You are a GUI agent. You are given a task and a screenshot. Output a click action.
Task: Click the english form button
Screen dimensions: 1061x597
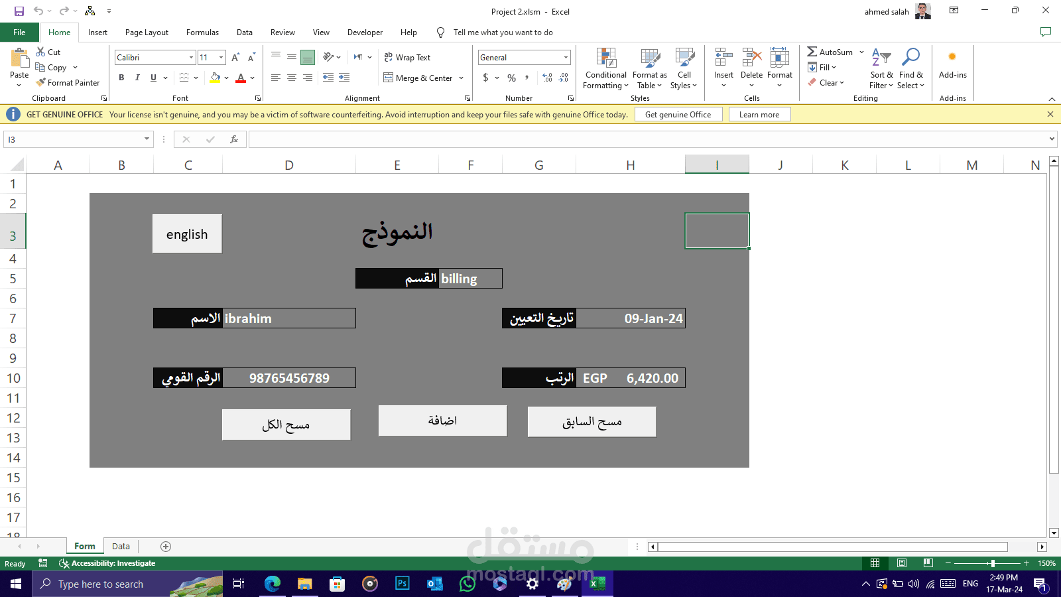point(187,233)
